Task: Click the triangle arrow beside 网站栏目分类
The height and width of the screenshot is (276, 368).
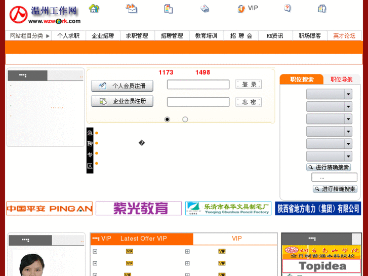Action: [x=48, y=36]
